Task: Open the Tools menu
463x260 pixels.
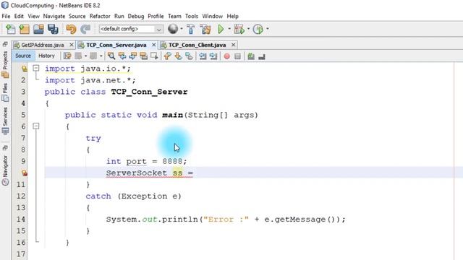Action: [192, 16]
